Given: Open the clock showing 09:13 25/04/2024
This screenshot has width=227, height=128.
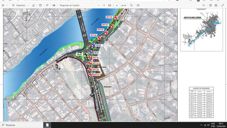Looking at the screenshot, I should (x=221, y=125).
